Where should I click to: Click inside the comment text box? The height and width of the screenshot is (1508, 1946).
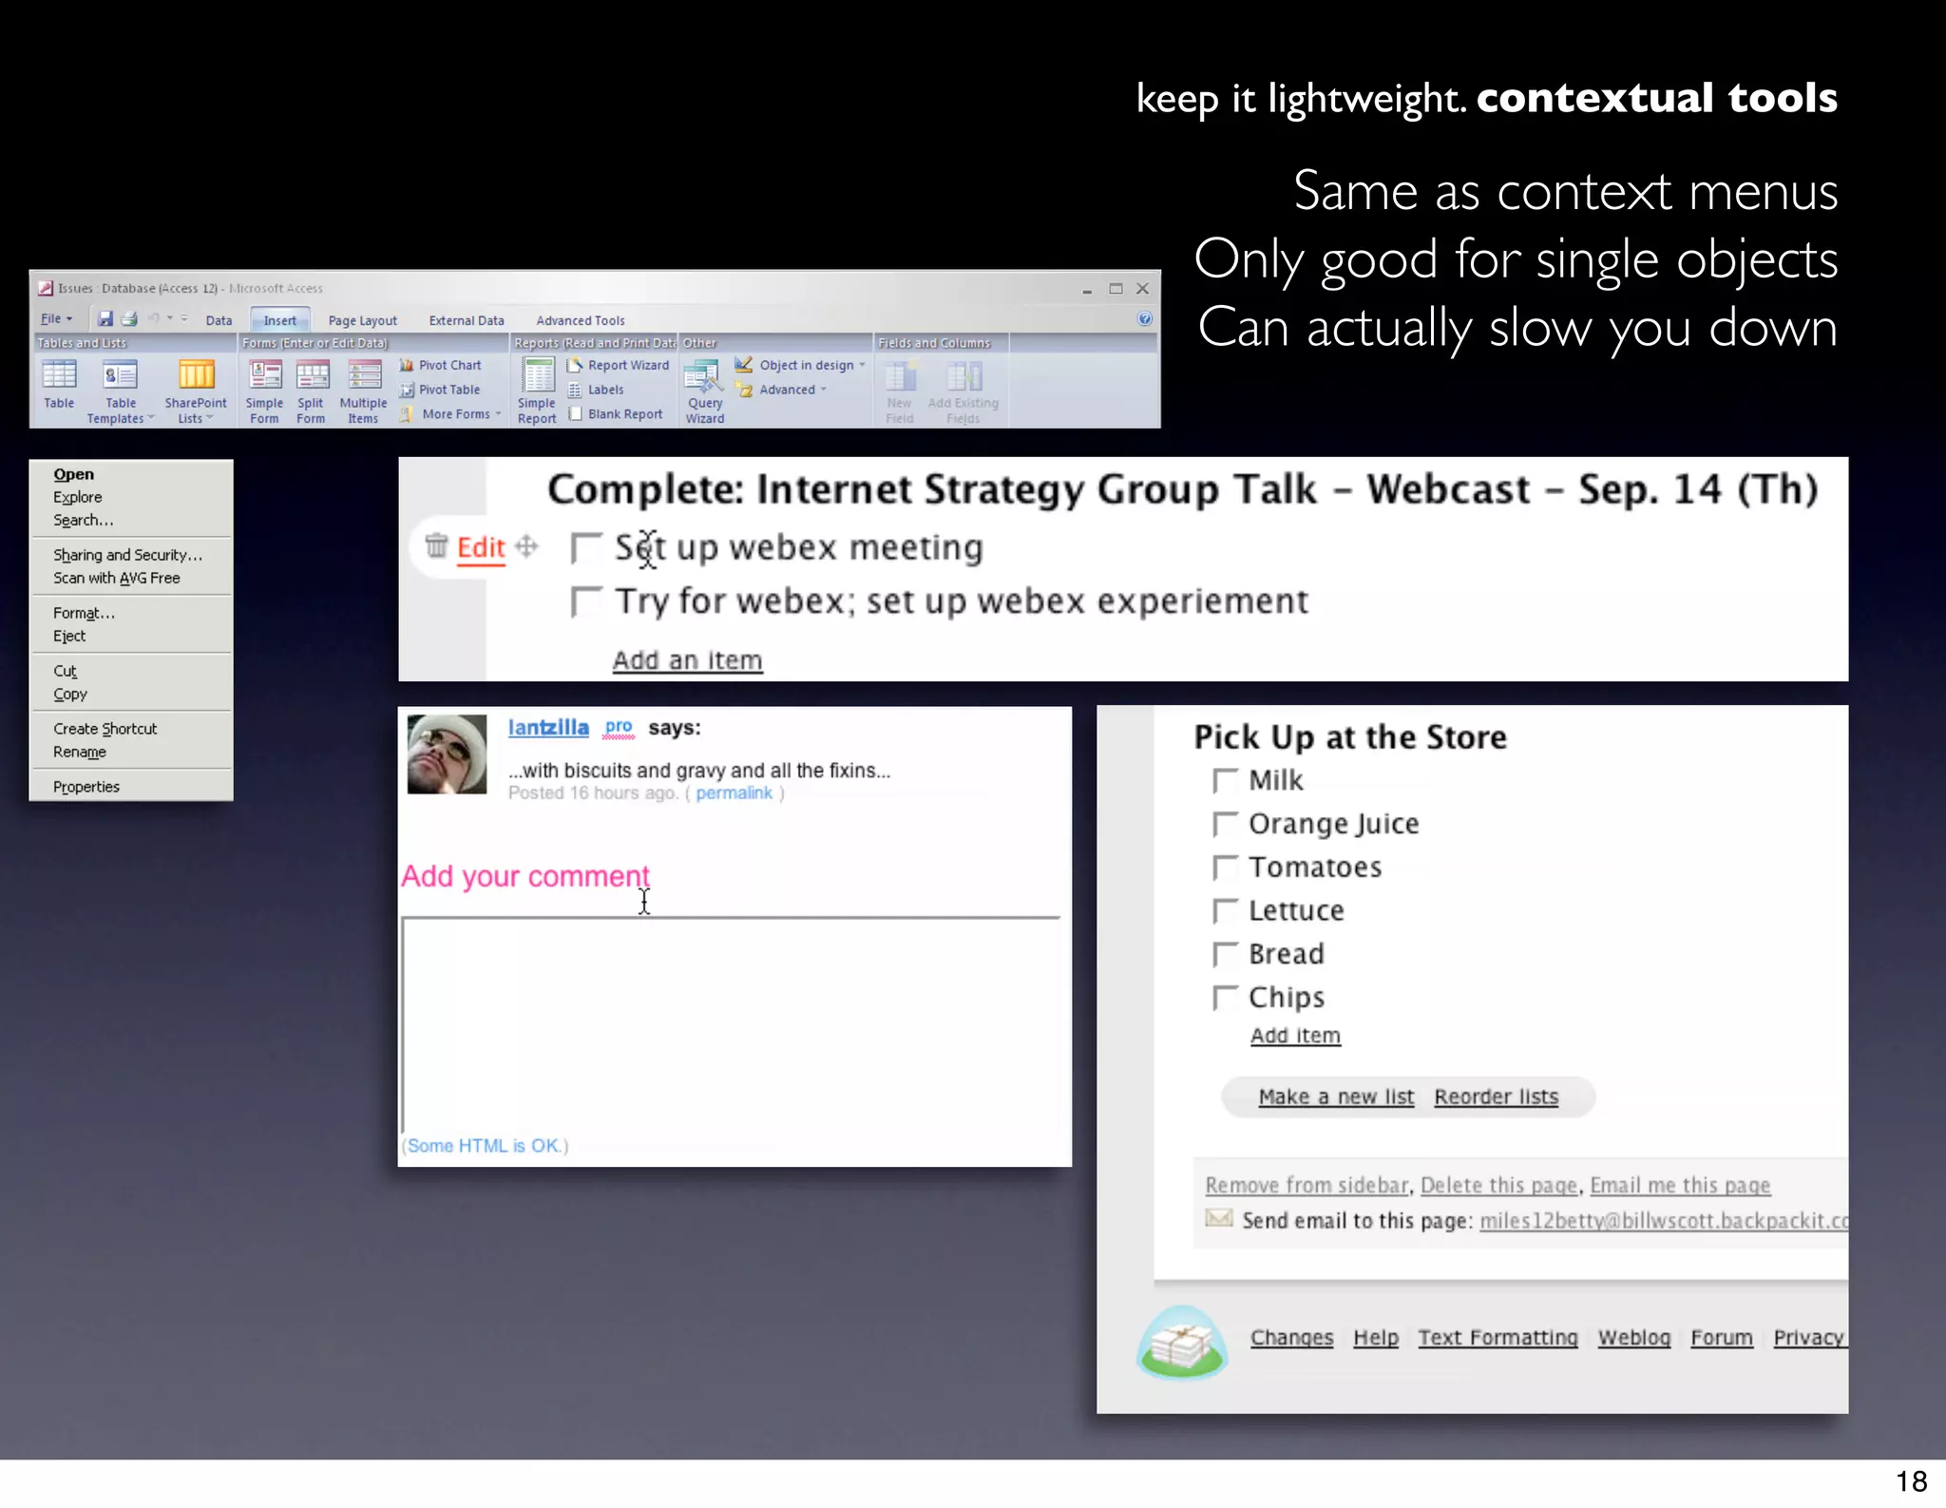[x=731, y=1024]
